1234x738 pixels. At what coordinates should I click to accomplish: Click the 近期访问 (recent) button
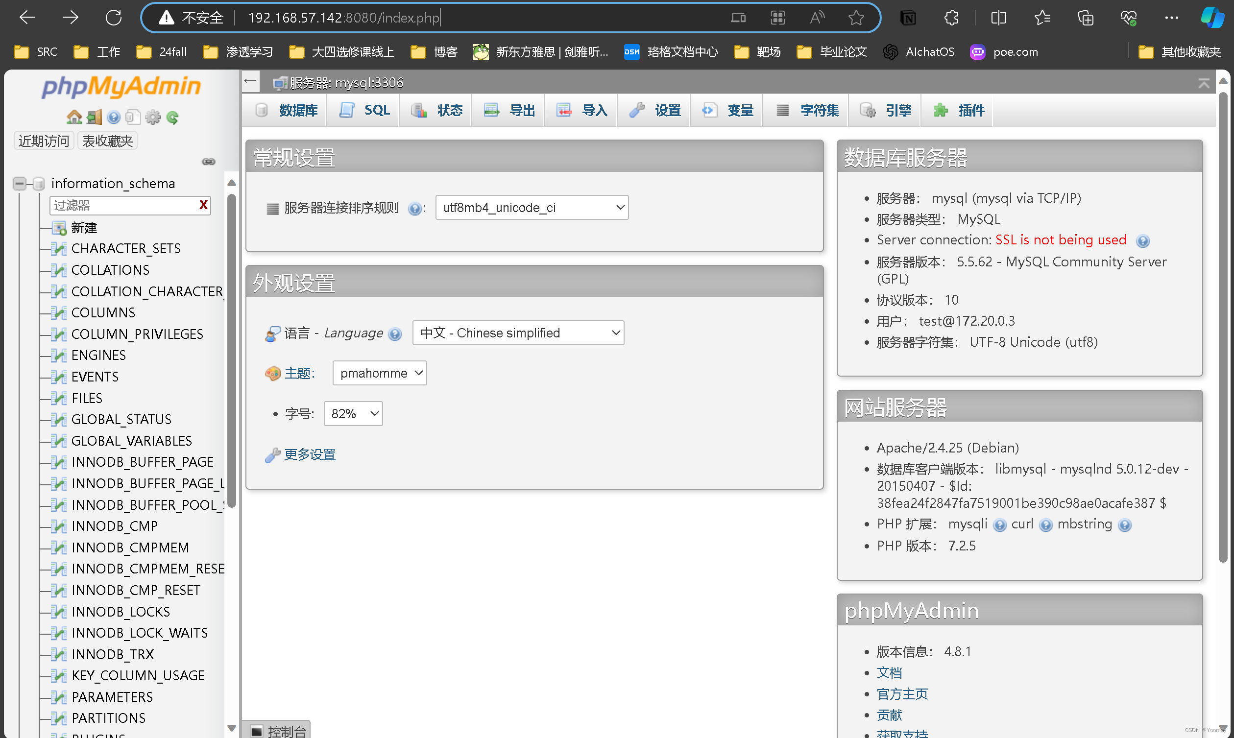tap(44, 141)
